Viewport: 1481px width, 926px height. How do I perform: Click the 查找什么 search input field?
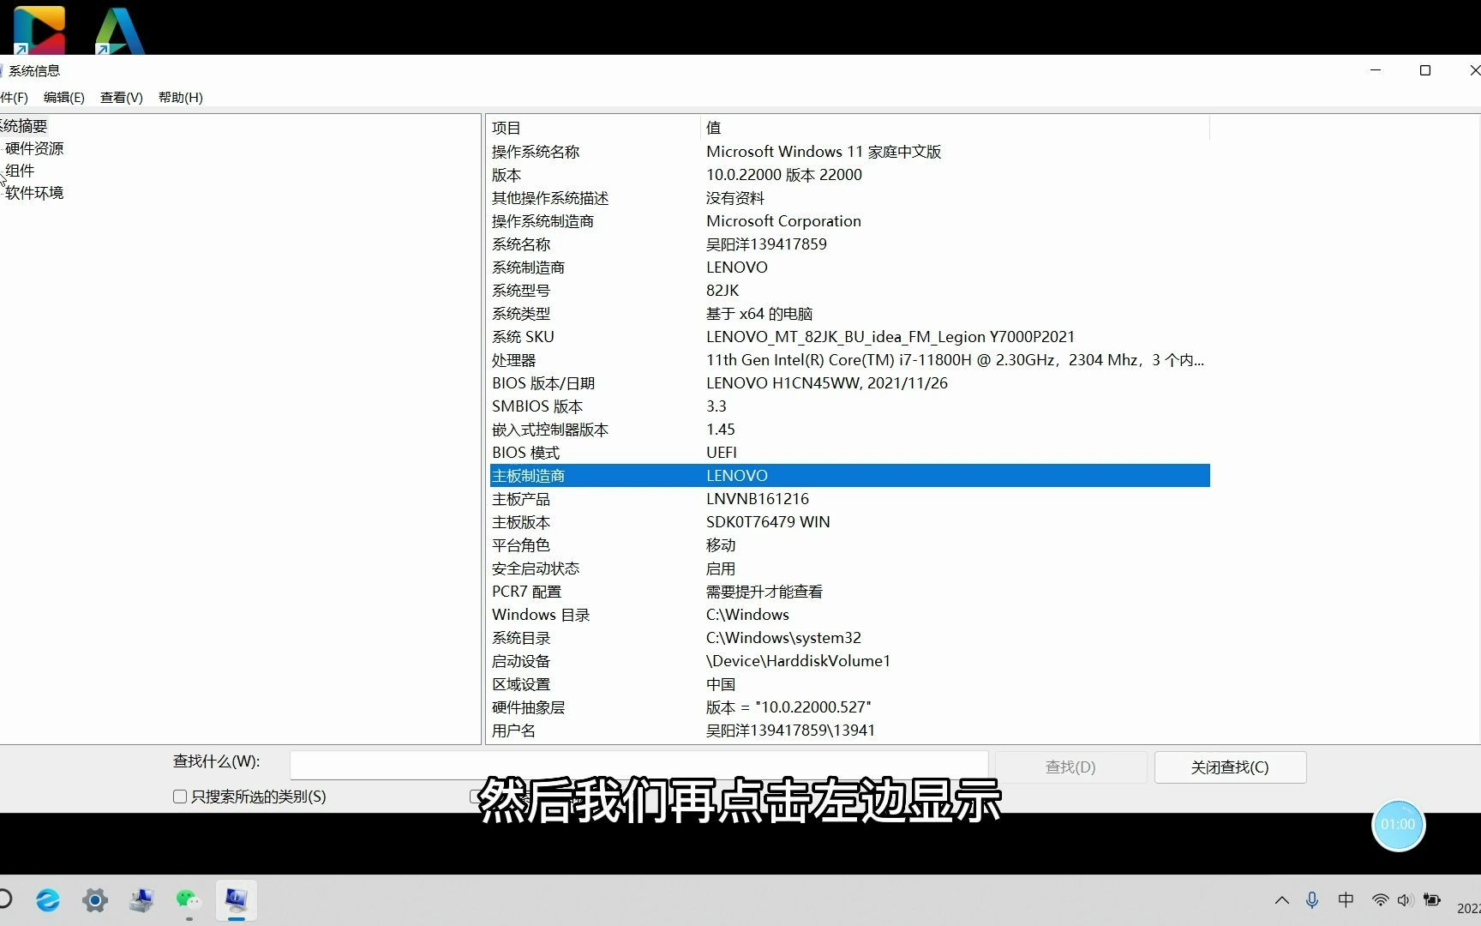pyautogui.click(x=639, y=765)
